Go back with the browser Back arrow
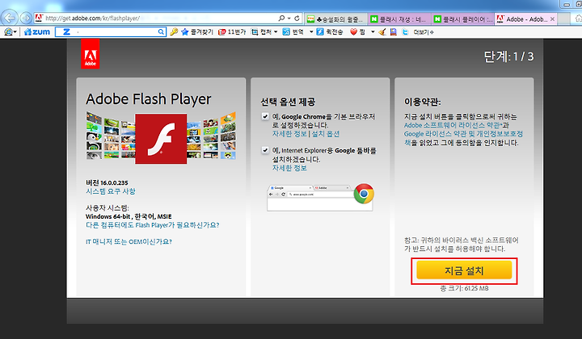The width and height of the screenshot is (582, 339). coord(10,18)
